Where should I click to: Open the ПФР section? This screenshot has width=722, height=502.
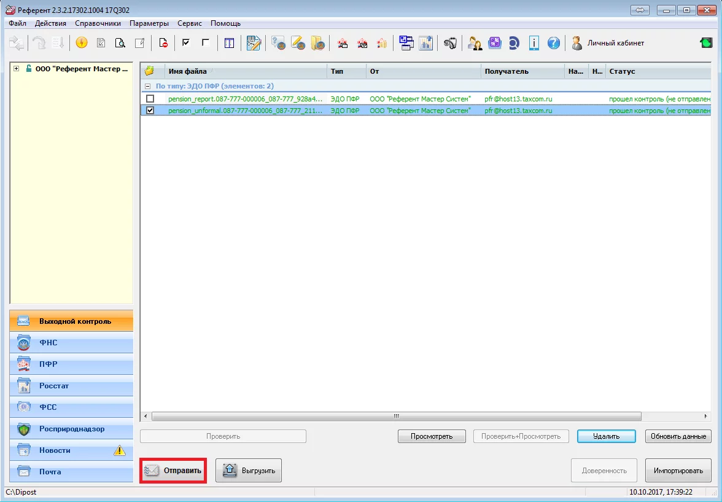tap(71, 364)
